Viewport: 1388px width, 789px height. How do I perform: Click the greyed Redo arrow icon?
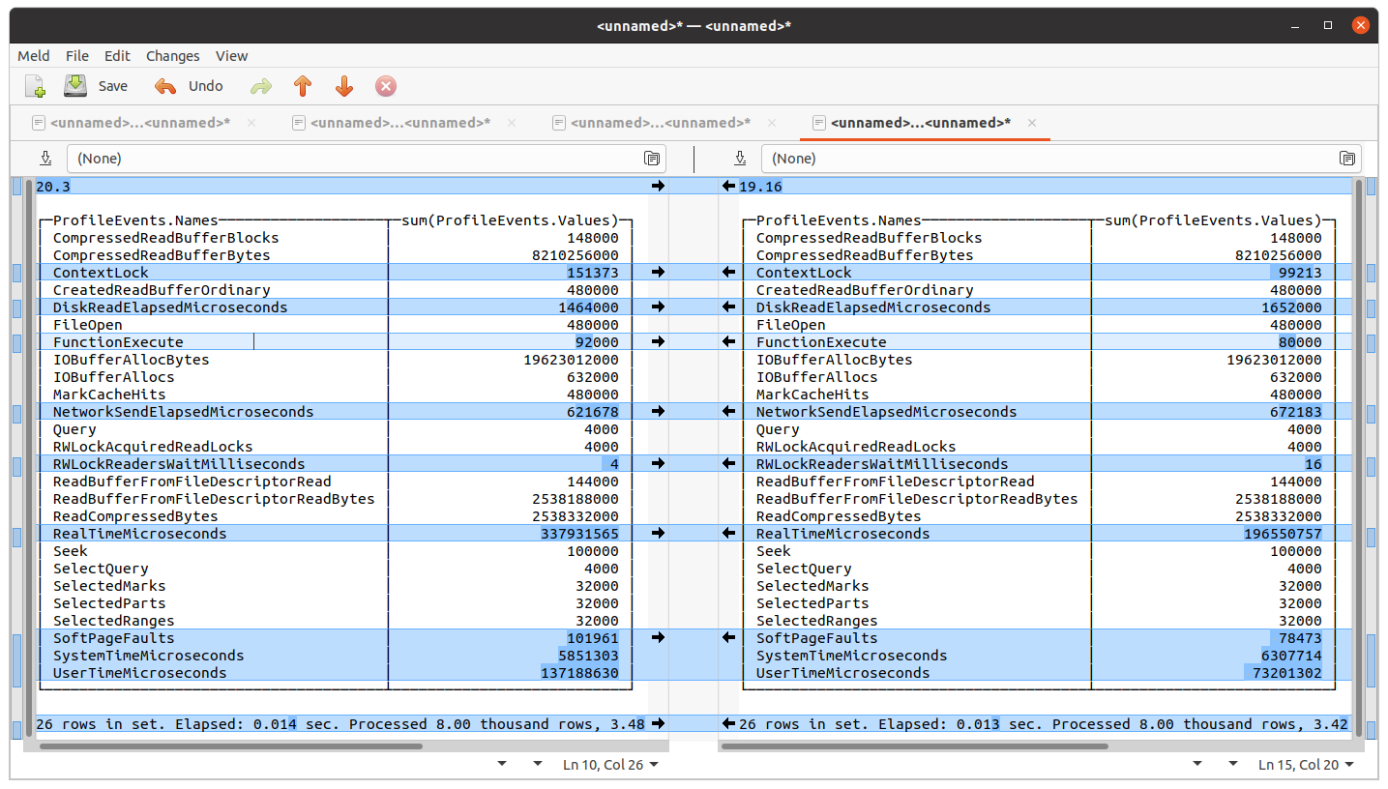pyautogui.click(x=261, y=87)
